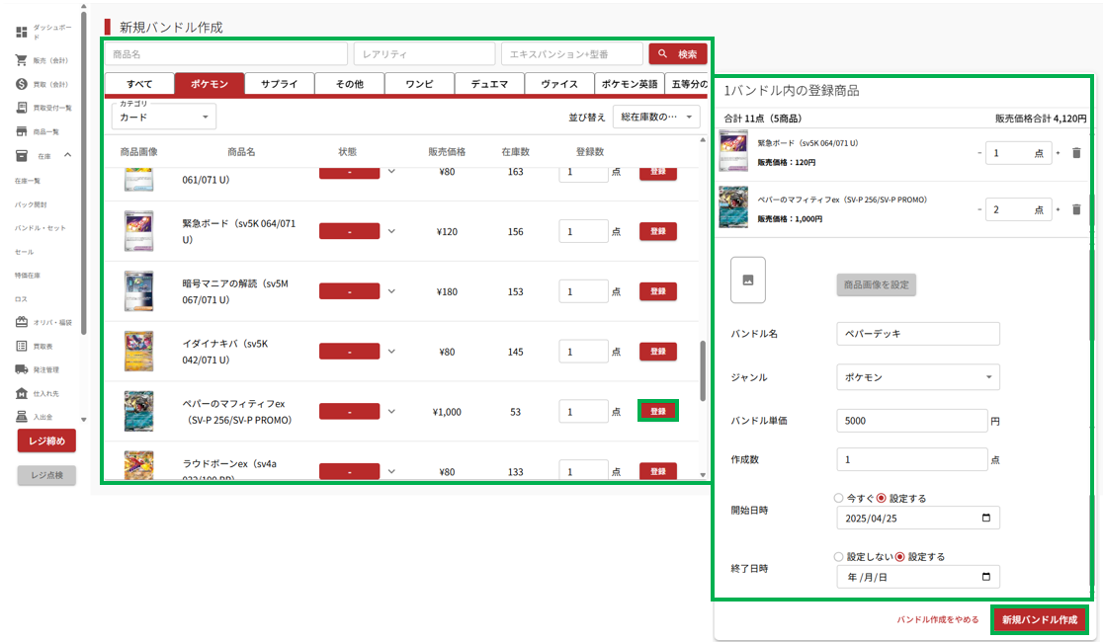Decrease ペパーのマフィティフex bundle quantity with minus
This screenshot has width=1103, height=642.
click(979, 209)
